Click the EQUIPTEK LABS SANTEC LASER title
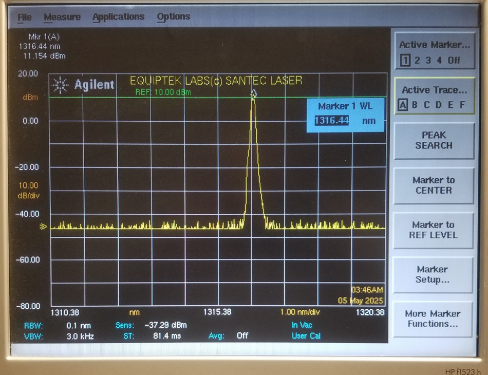This screenshot has width=488, height=375. tap(216, 81)
